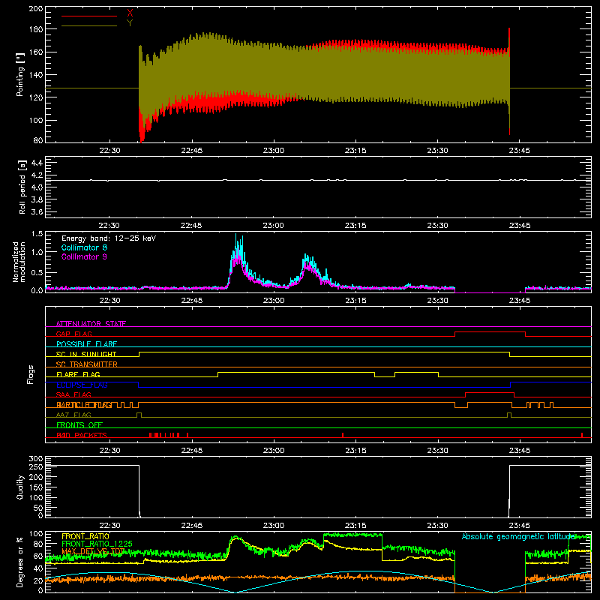600x600 pixels.
Task: Select the blue ECLIPSE_FLAG label
Action: 82,385
